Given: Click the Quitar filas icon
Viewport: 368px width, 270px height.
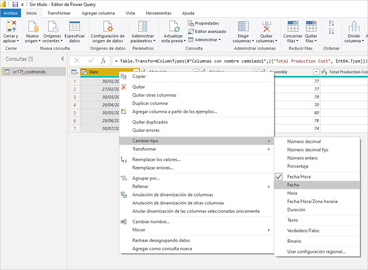Looking at the screenshot, I should [311, 26].
